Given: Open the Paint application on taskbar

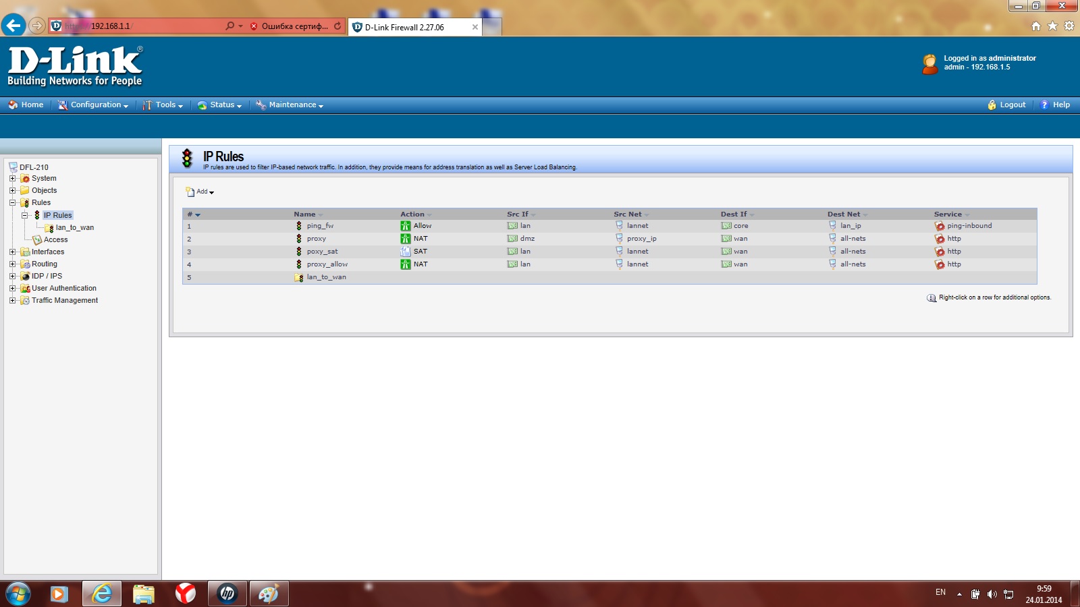Looking at the screenshot, I should pos(269,594).
